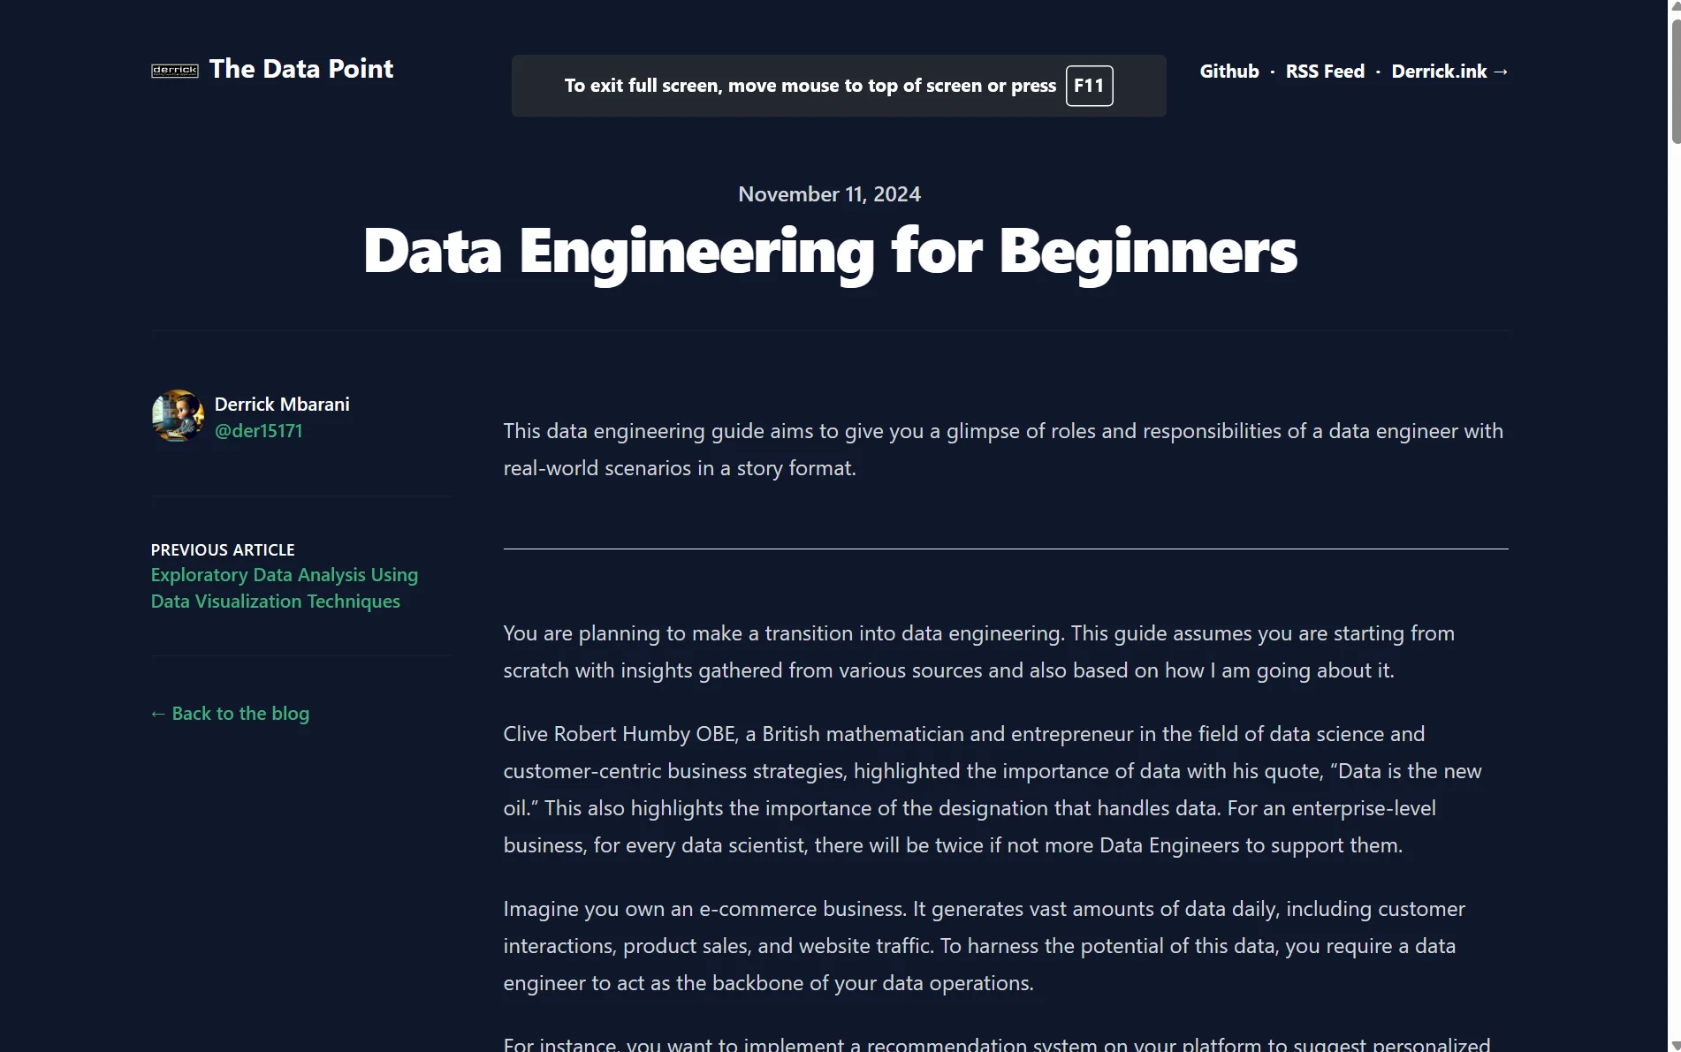This screenshot has width=1681, height=1052.
Task: Click the author name Derrick Mbarani
Action: click(282, 405)
